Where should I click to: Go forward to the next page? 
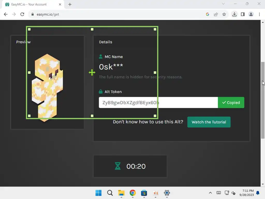point(14,15)
